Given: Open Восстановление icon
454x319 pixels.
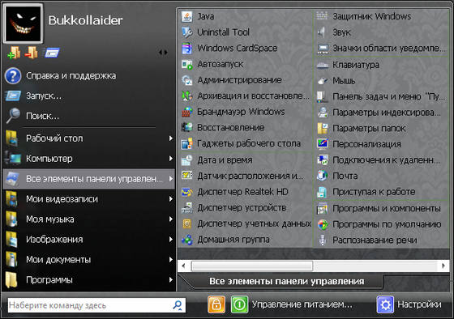Looking at the screenshot, I should (187, 128).
